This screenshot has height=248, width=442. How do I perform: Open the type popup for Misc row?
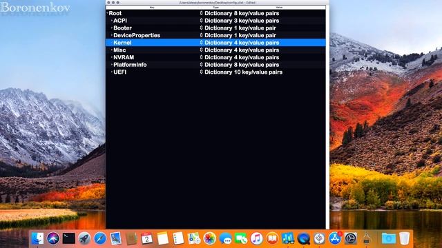[x=201, y=50]
